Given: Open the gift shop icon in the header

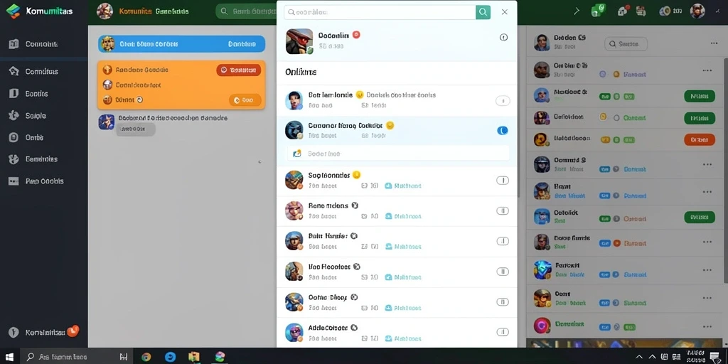Looking at the screenshot, I should coord(641,11).
